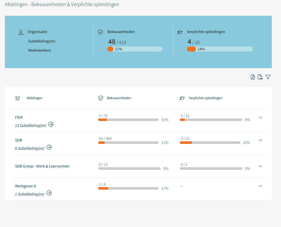
Task: Click the 11% Bekwaamheden summary progress bar
Action: coord(135,49)
